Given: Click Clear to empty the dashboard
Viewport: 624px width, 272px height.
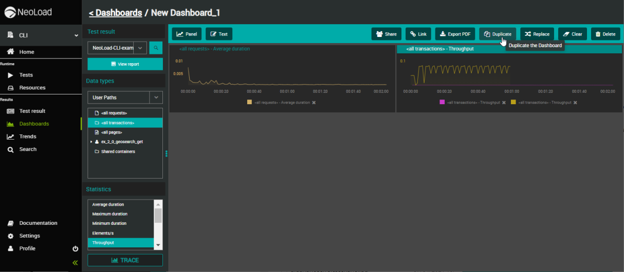Looking at the screenshot, I should click(x=572, y=34).
